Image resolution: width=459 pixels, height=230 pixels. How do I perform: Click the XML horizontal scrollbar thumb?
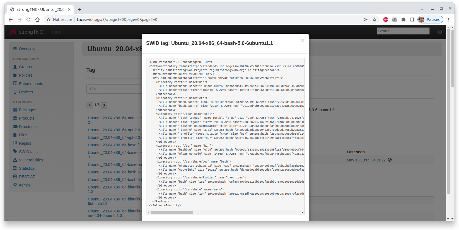[171, 213]
